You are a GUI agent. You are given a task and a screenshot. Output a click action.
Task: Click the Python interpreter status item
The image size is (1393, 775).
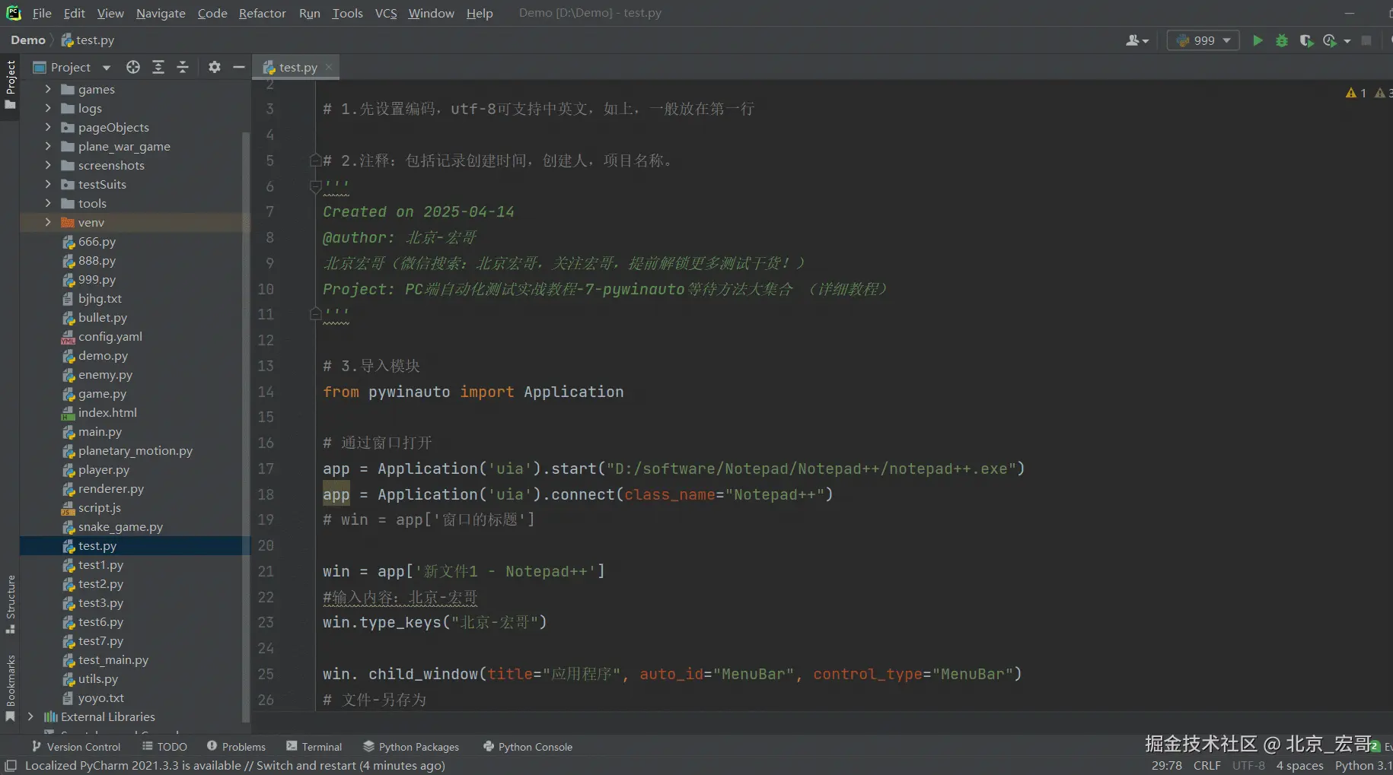[1363, 766]
